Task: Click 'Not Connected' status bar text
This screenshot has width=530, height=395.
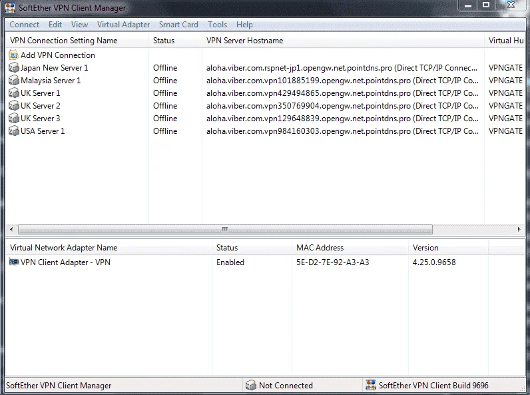Action: (286, 386)
